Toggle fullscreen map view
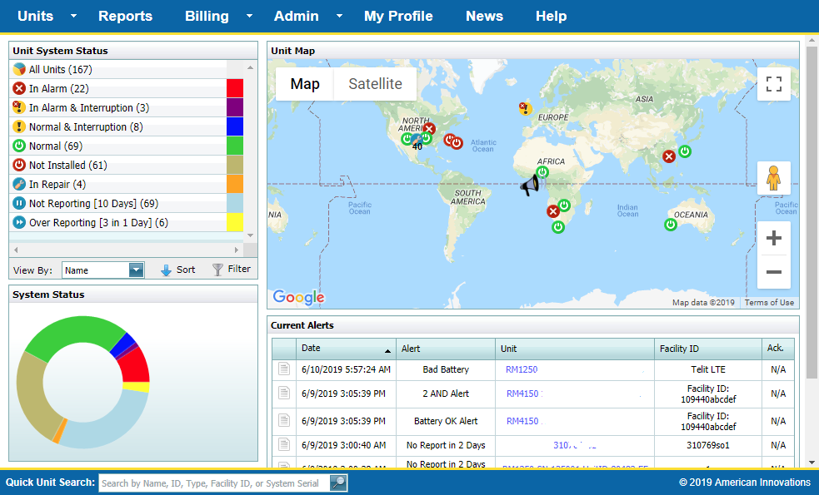Viewport: 819px width, 495px height. point(773,84)
